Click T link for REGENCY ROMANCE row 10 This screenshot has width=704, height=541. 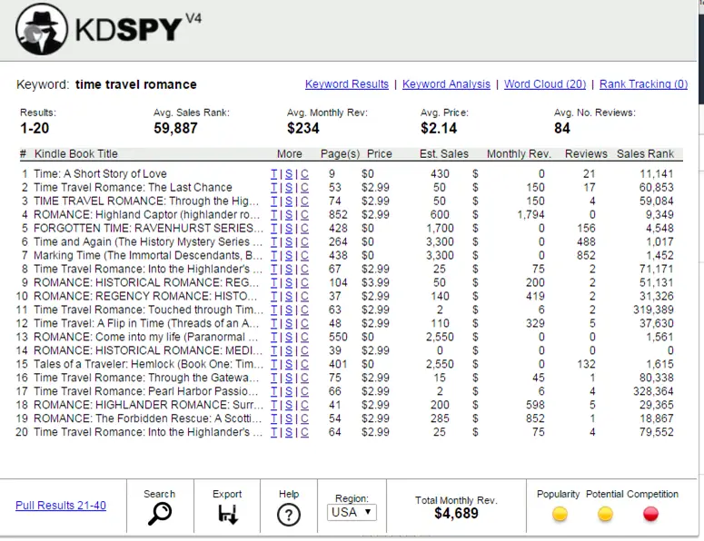click(x=273, y=297)
